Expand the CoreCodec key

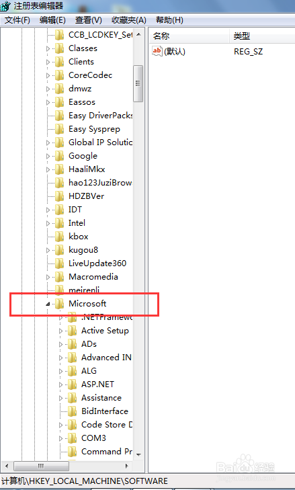tap(48, 75)
